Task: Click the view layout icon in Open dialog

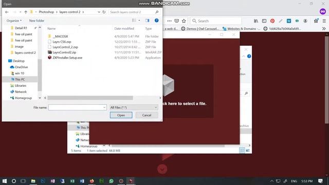Action: point(134,21)
